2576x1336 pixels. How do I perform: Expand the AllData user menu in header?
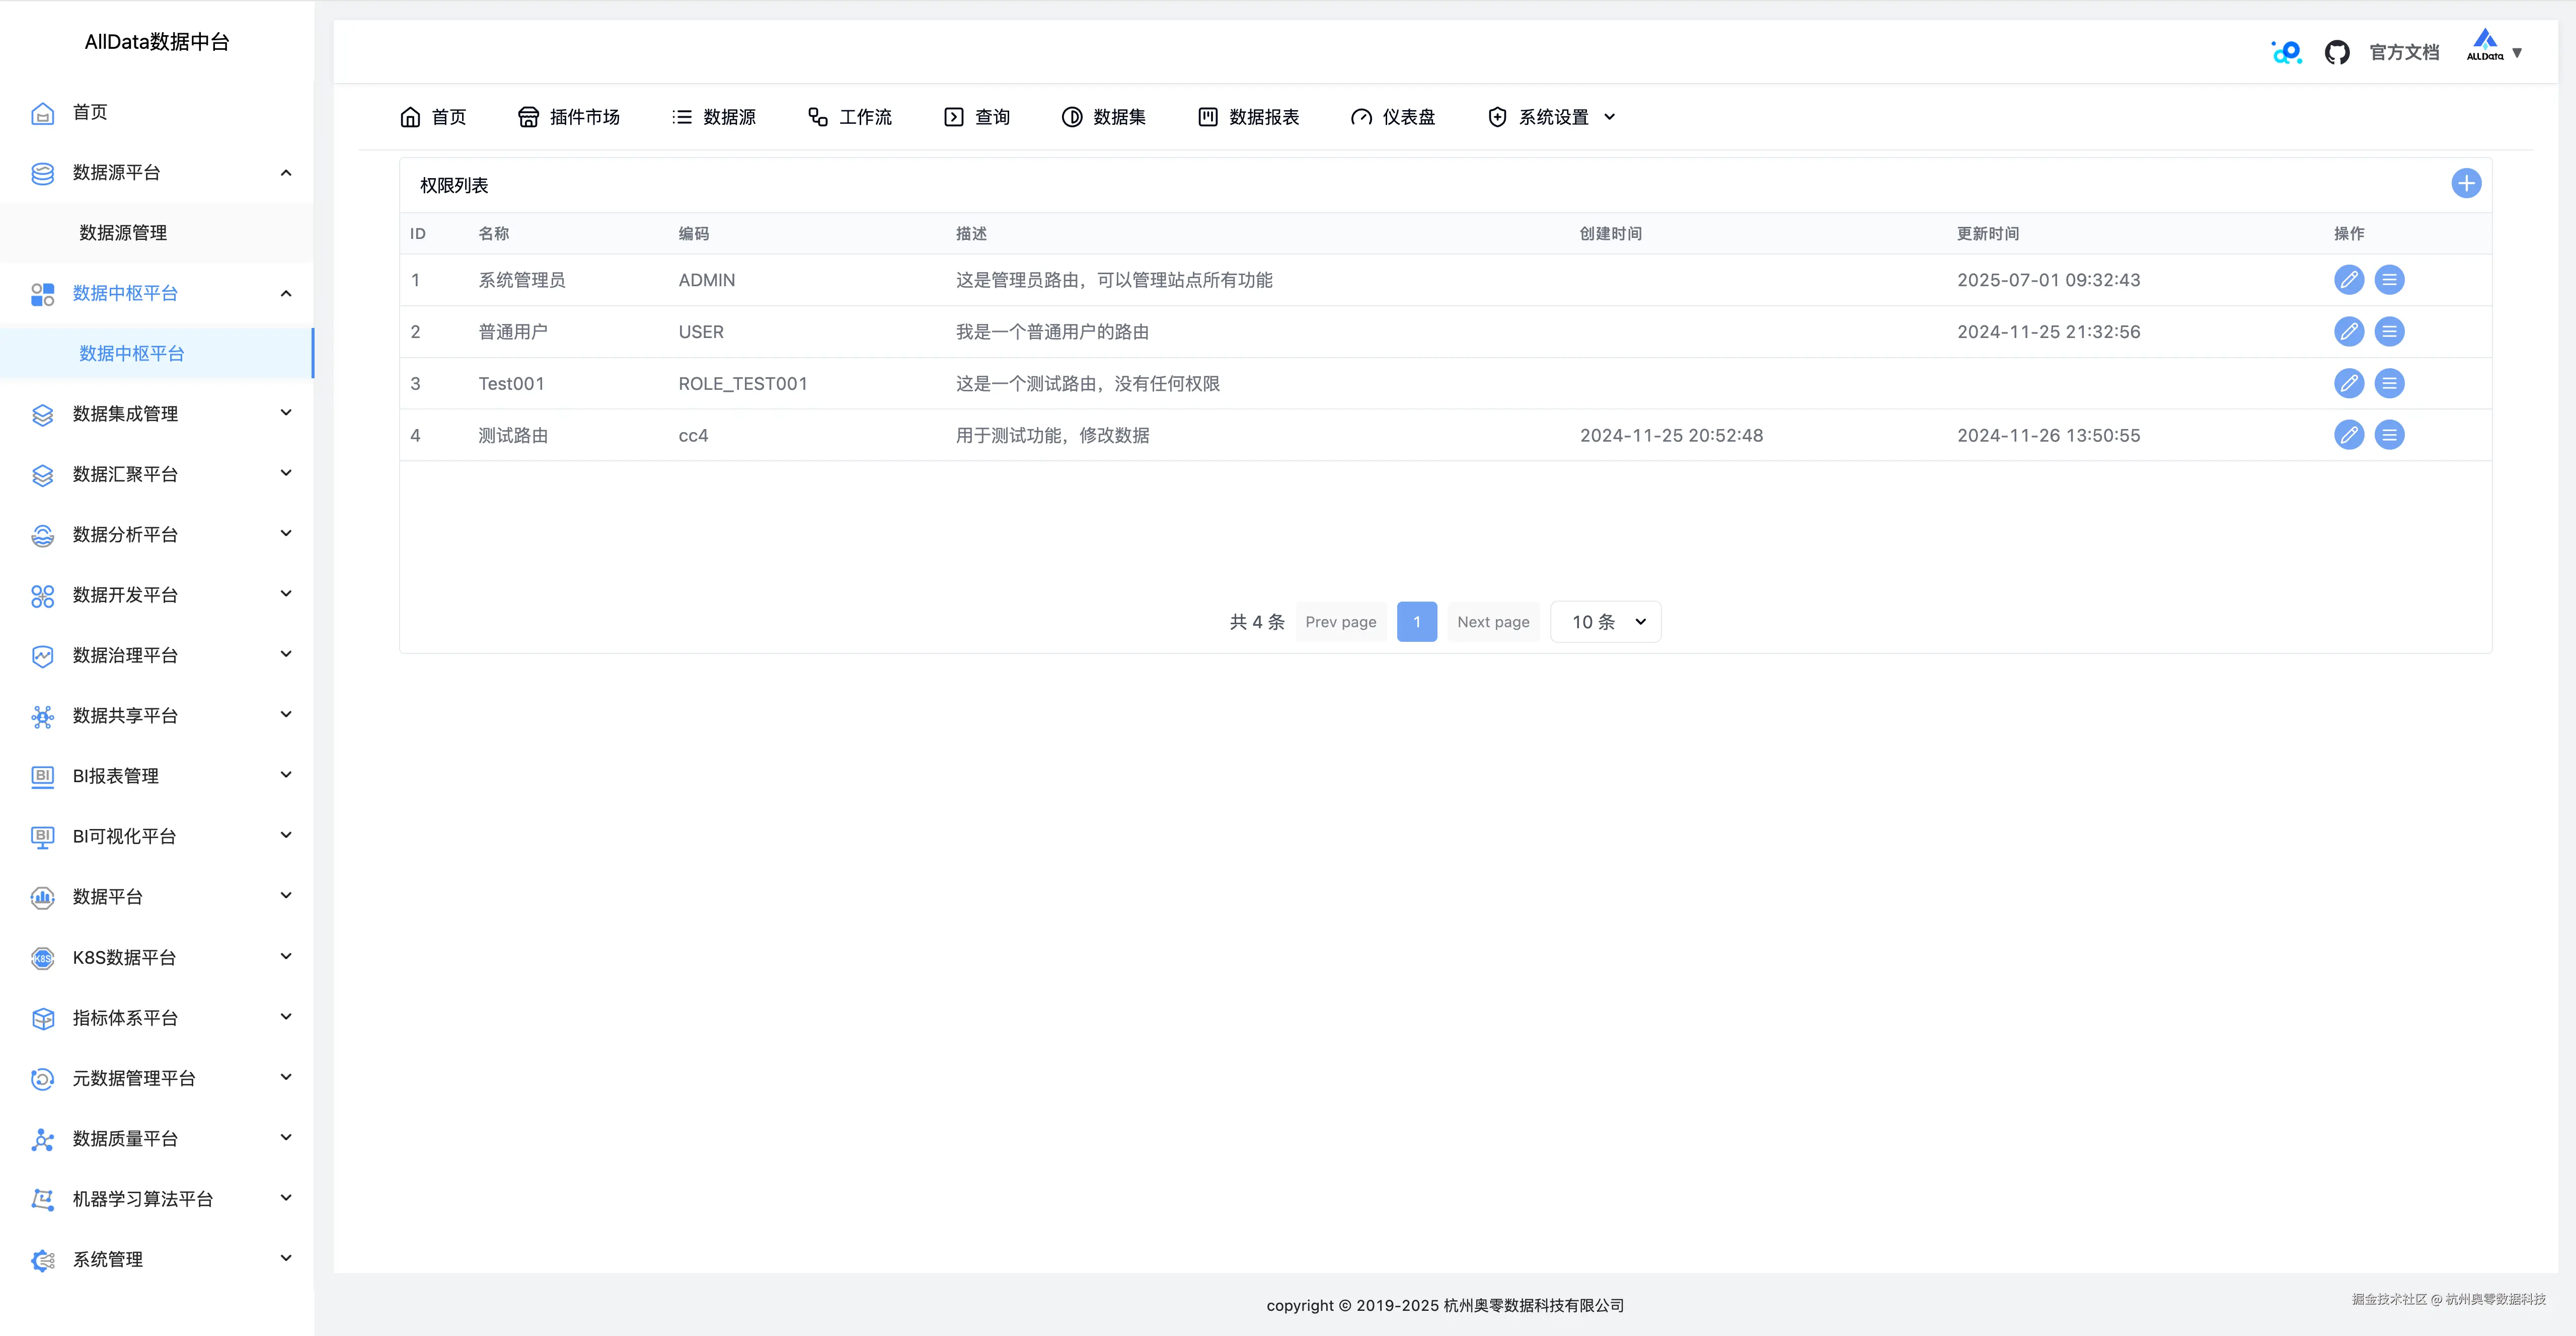tap(2494, 51)
